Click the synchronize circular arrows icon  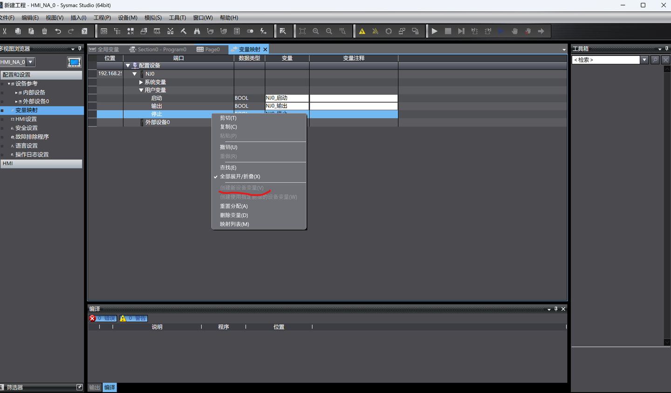point(389,31)
